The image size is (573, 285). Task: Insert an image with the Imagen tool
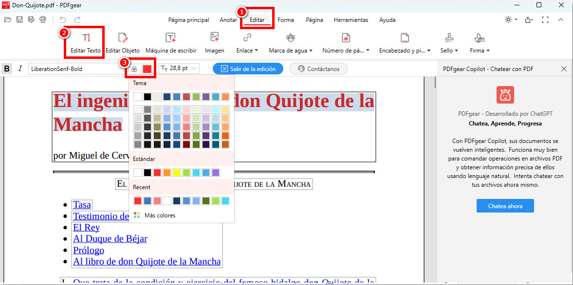point(214,42)
